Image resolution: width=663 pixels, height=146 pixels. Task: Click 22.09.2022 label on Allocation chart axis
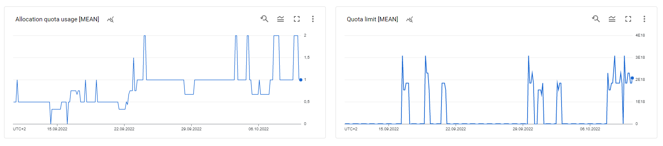pyautogui.click(x=124, y=129)
